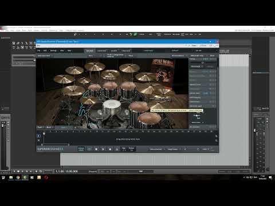This screenshot has height=206, width=275.
Task: Toggle loop in Superior Drummer transport
Action: tap(89, 149)
